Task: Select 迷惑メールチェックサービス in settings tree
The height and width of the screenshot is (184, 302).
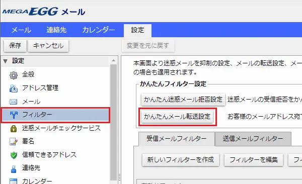Action: pos(61,128)
